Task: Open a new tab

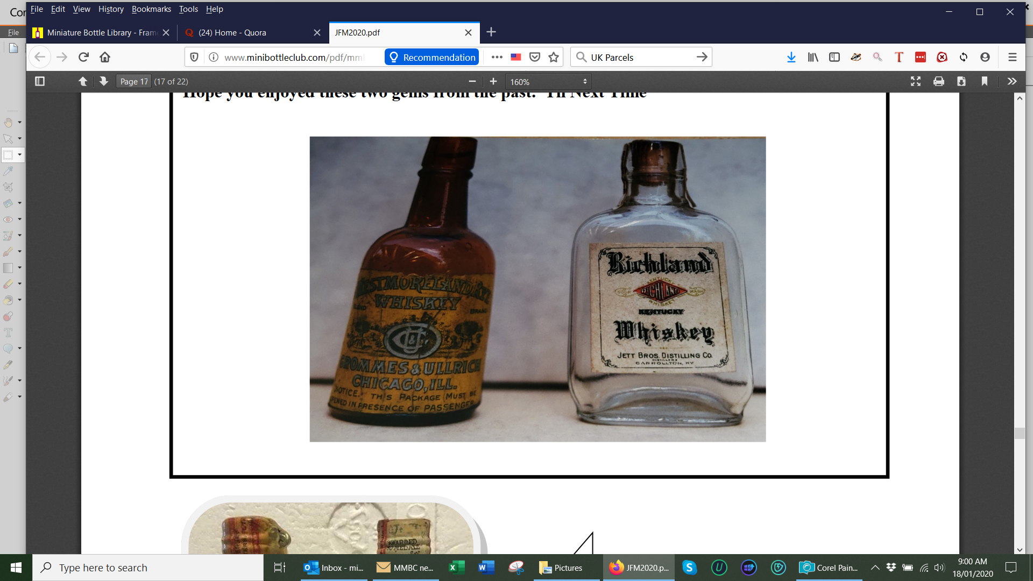Action: (491, 32)
